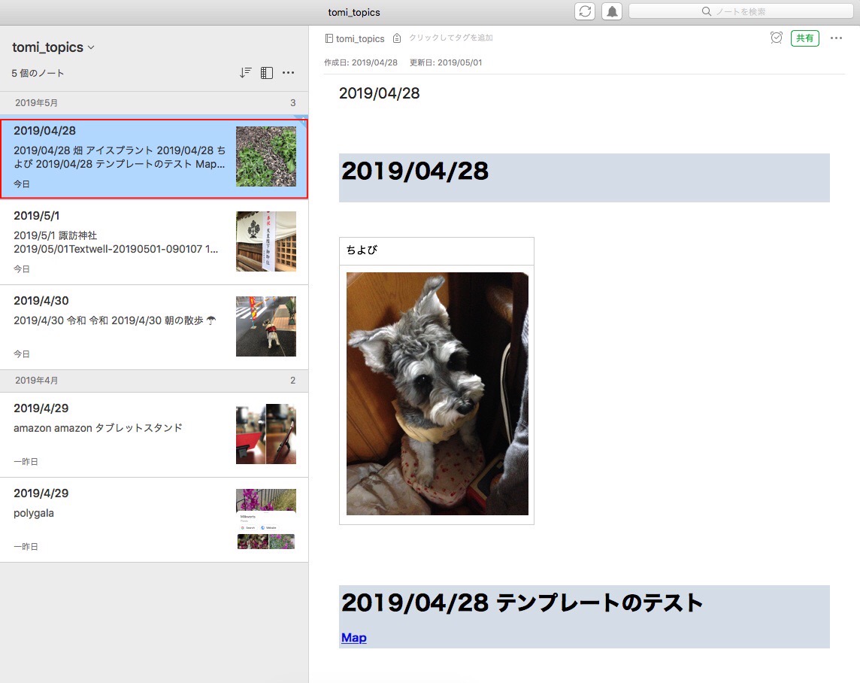Open the amazon タブレットスタンド note

[x=154, y=435]
